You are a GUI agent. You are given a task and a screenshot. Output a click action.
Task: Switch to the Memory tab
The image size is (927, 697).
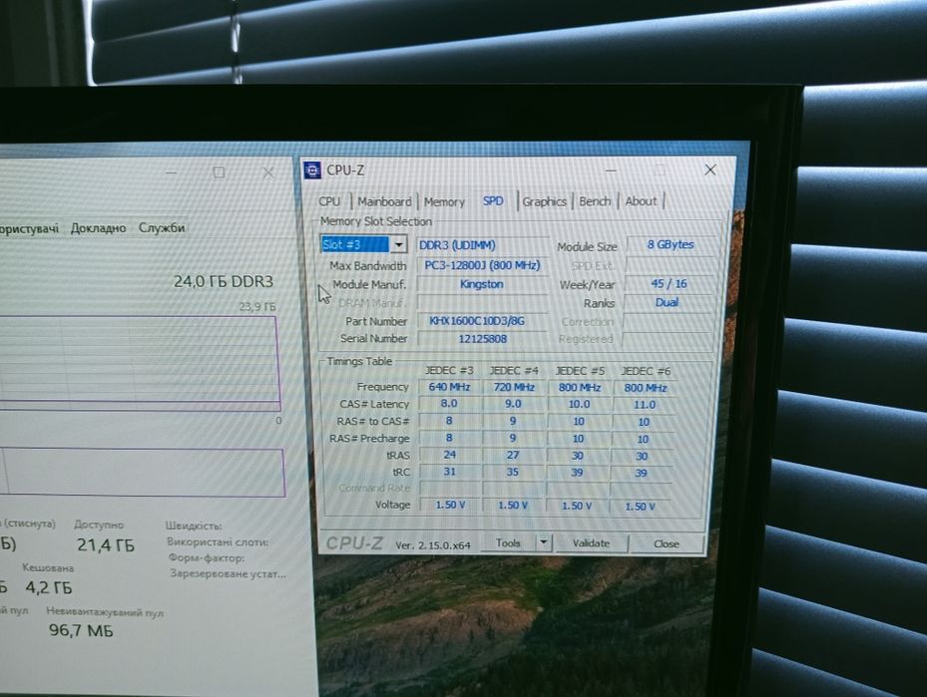444,202
